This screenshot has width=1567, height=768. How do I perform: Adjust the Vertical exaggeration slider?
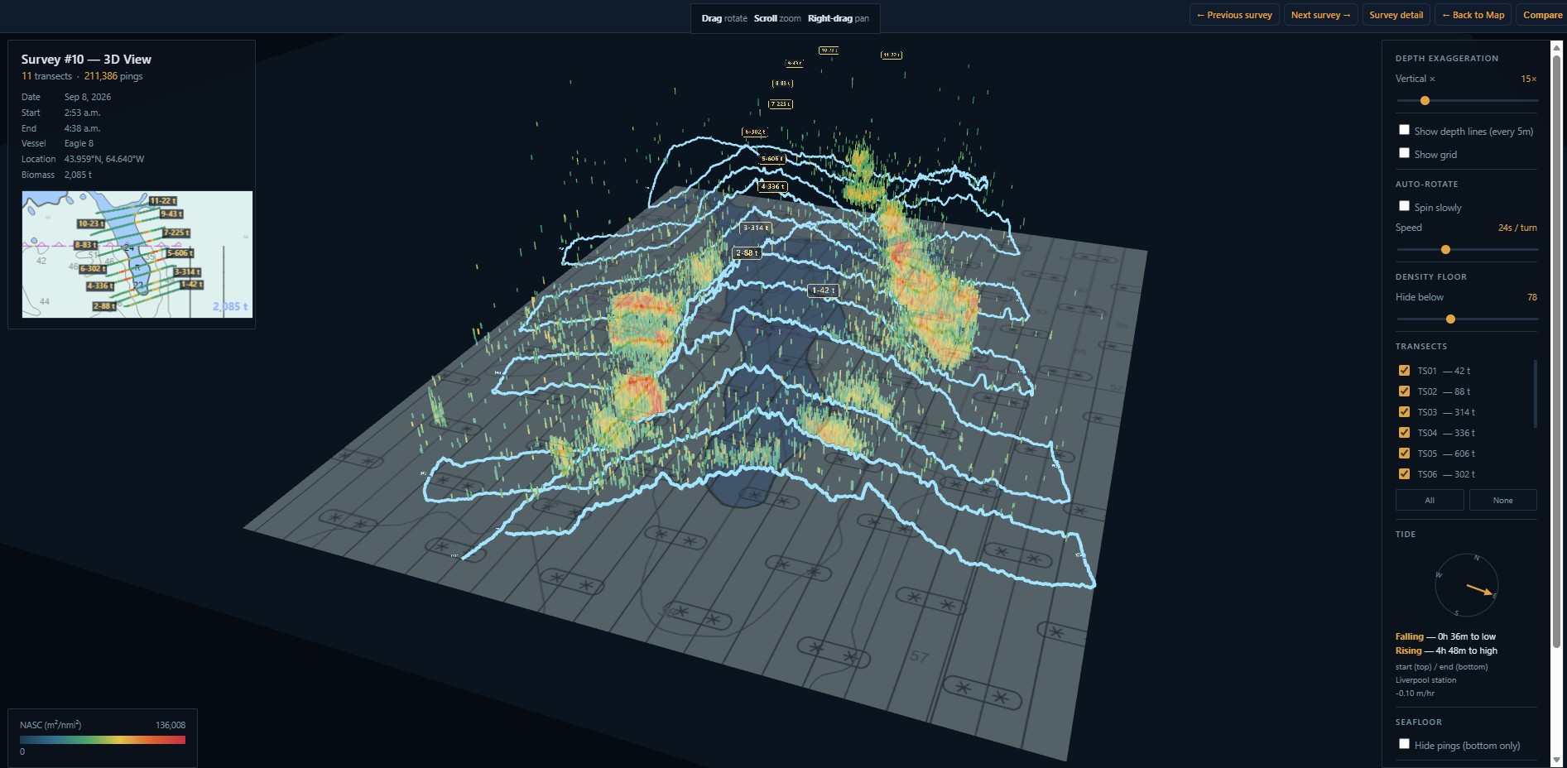1467,101
